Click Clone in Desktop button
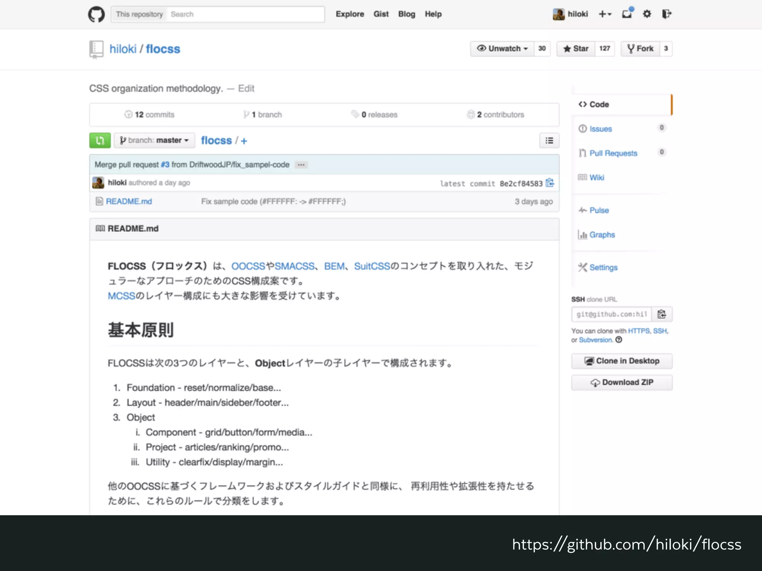This screenshot has width=762, height=571. 622,361
